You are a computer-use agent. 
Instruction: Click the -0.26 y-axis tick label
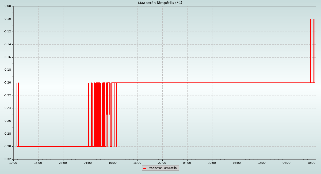(x=7, y=121)
